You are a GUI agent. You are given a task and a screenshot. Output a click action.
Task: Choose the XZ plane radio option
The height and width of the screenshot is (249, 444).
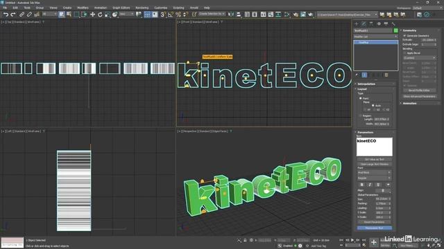pyautogui.click(x=375, y=109)
